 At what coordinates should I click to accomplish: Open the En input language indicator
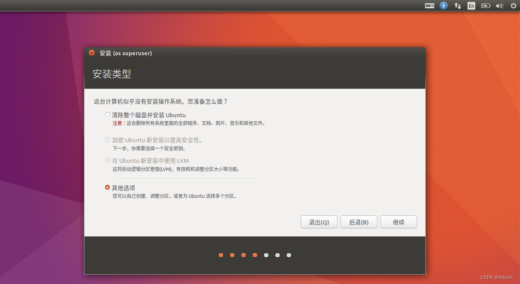(471, 6)
